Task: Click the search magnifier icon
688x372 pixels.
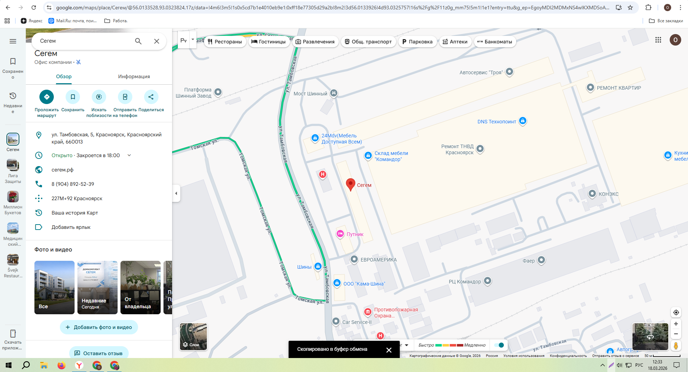Action: (x=138, y=41)
